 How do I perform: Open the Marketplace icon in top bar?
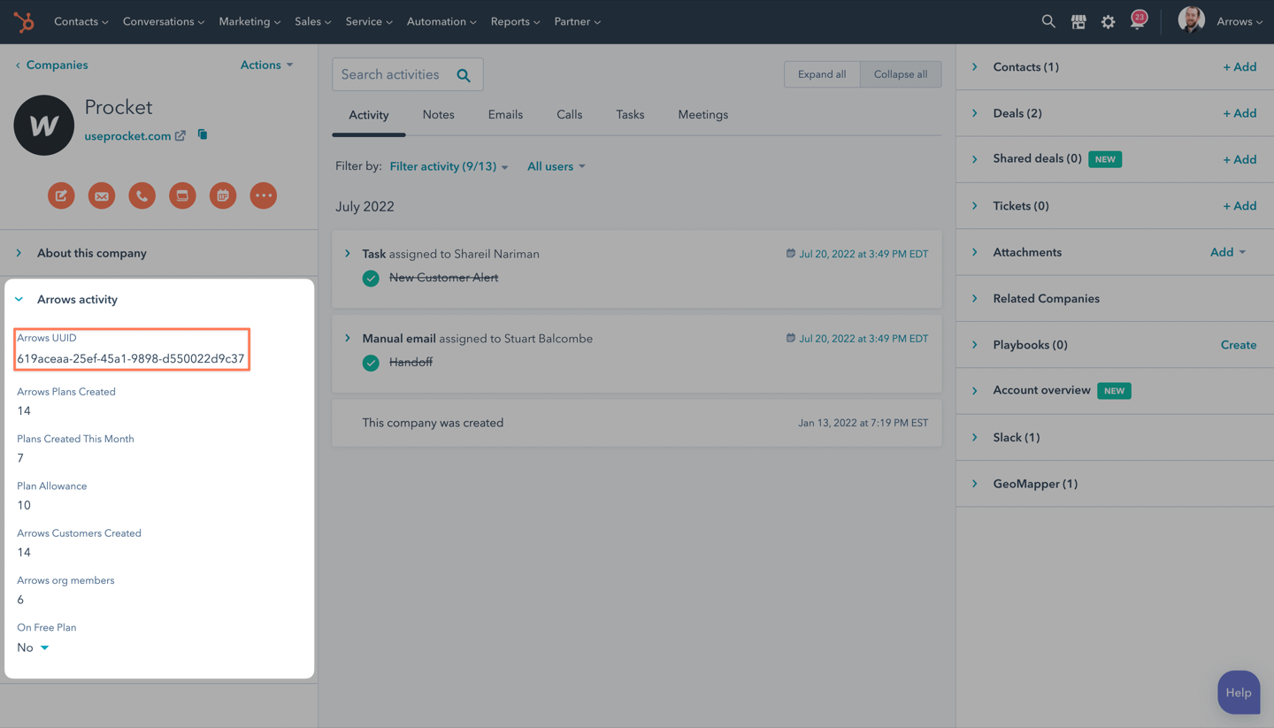click(1078, 22)
